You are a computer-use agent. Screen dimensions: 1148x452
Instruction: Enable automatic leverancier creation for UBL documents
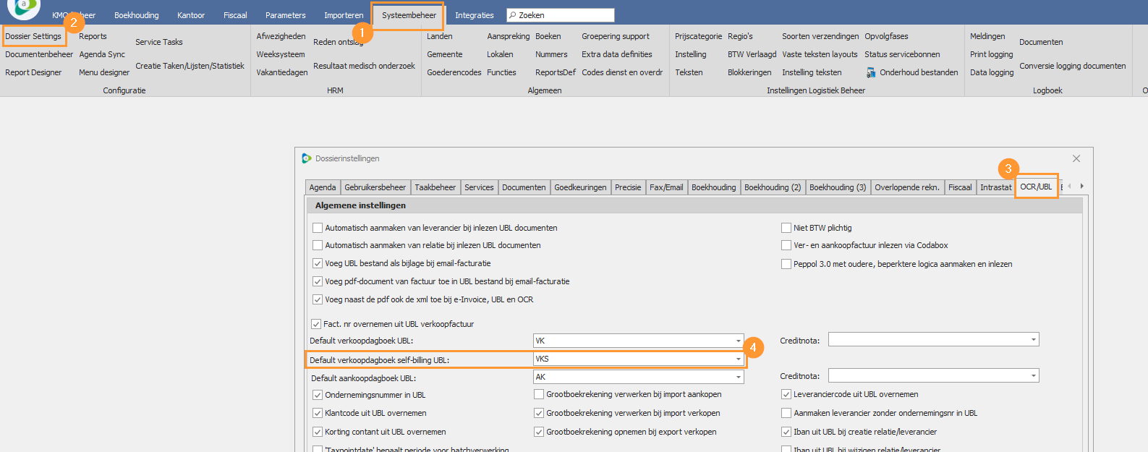coord(318,228)
